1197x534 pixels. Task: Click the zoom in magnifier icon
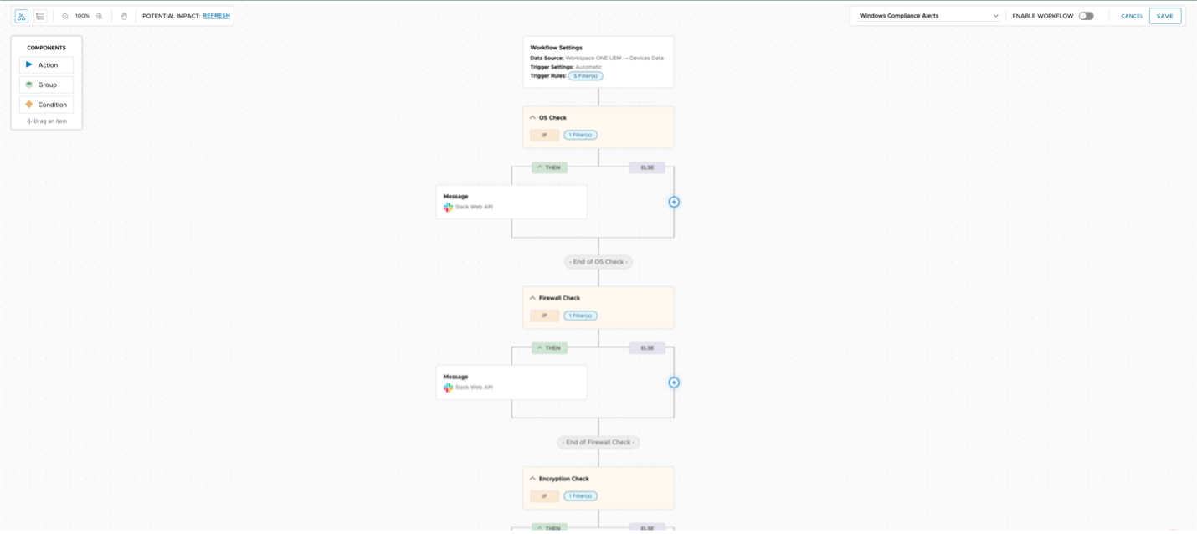tap(100, 15)
